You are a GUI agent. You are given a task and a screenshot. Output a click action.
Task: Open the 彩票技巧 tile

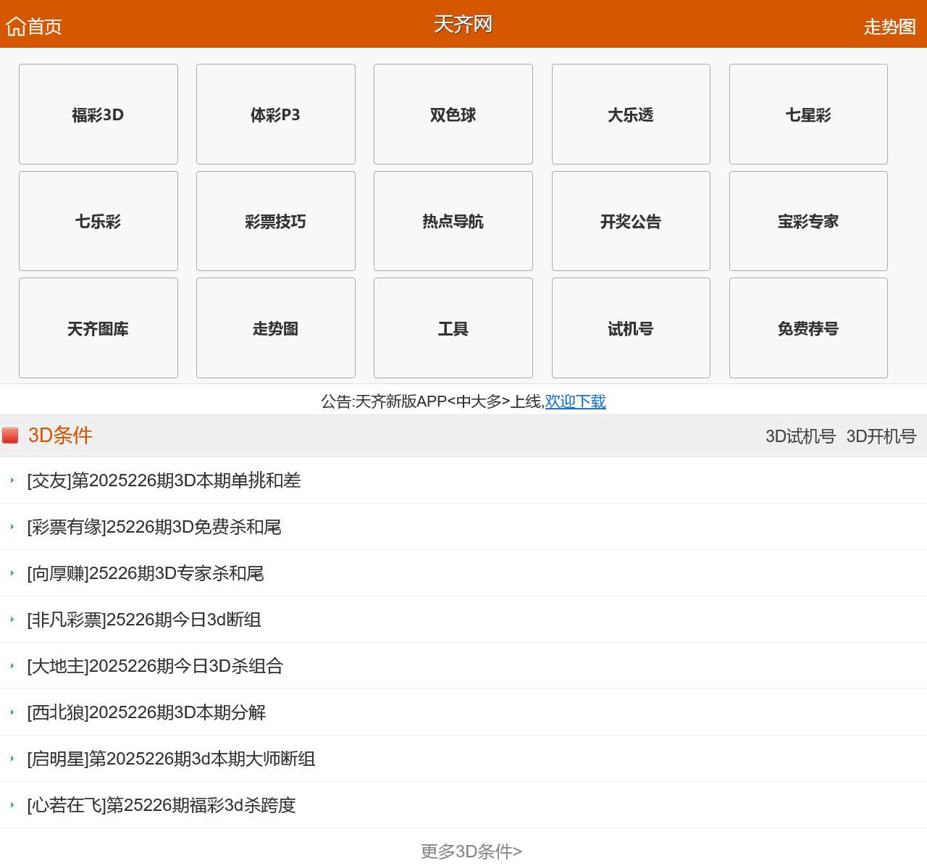tap(276, 221)
